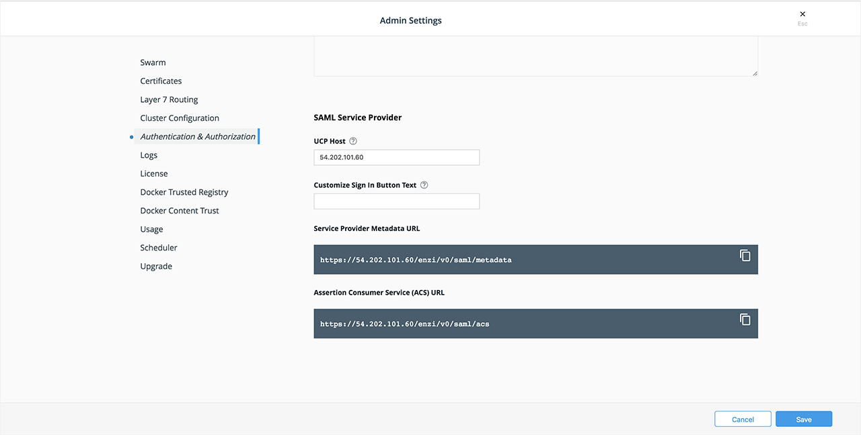Open the Certificates settings section
Image resolution: width=861 pixels, height=435 pixels.
[x=161, y=81]
